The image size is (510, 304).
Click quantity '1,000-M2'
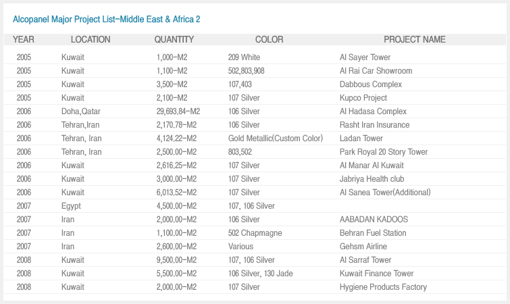coord(172,57)
